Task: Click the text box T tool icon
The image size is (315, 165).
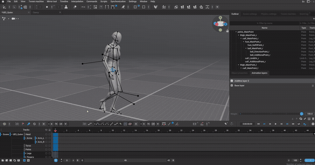Action: pyautogui.click(x=101, y=7)
